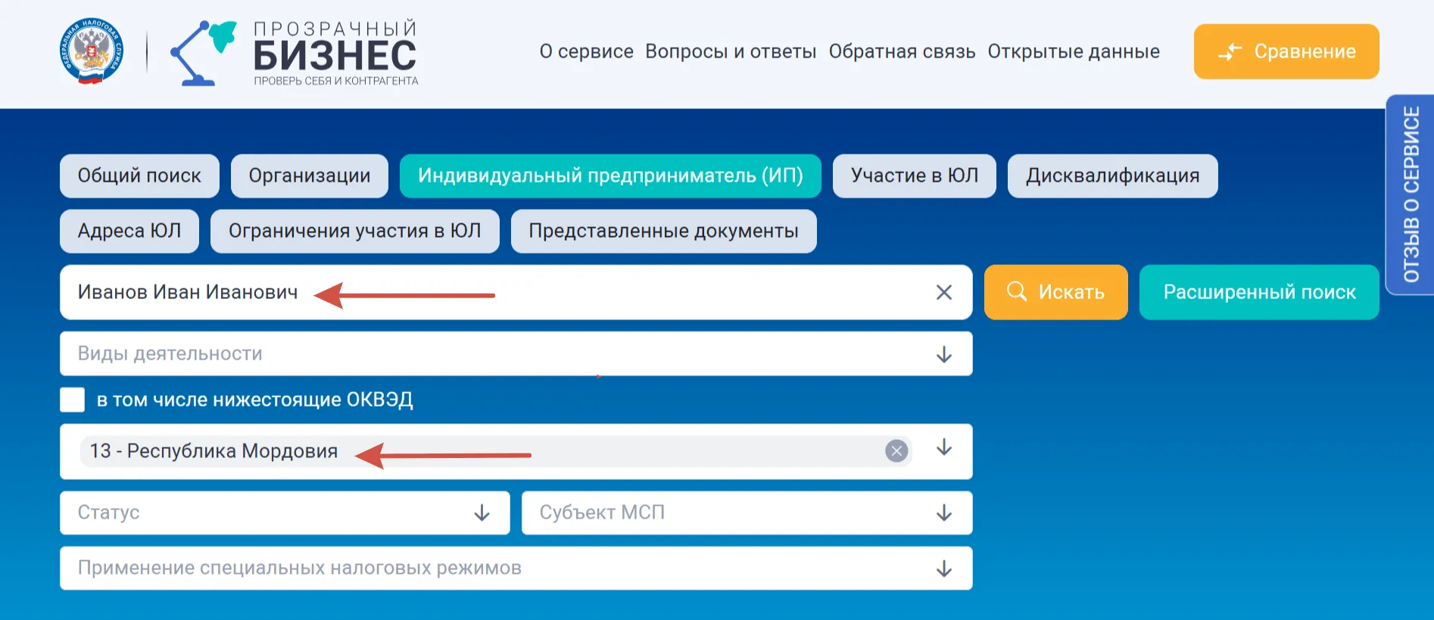Image resolution: width=1434 pixels, height=620 pixels.
Task: Clear the Иванов Иван Иванович search text
Action: (x=943, y=292)
